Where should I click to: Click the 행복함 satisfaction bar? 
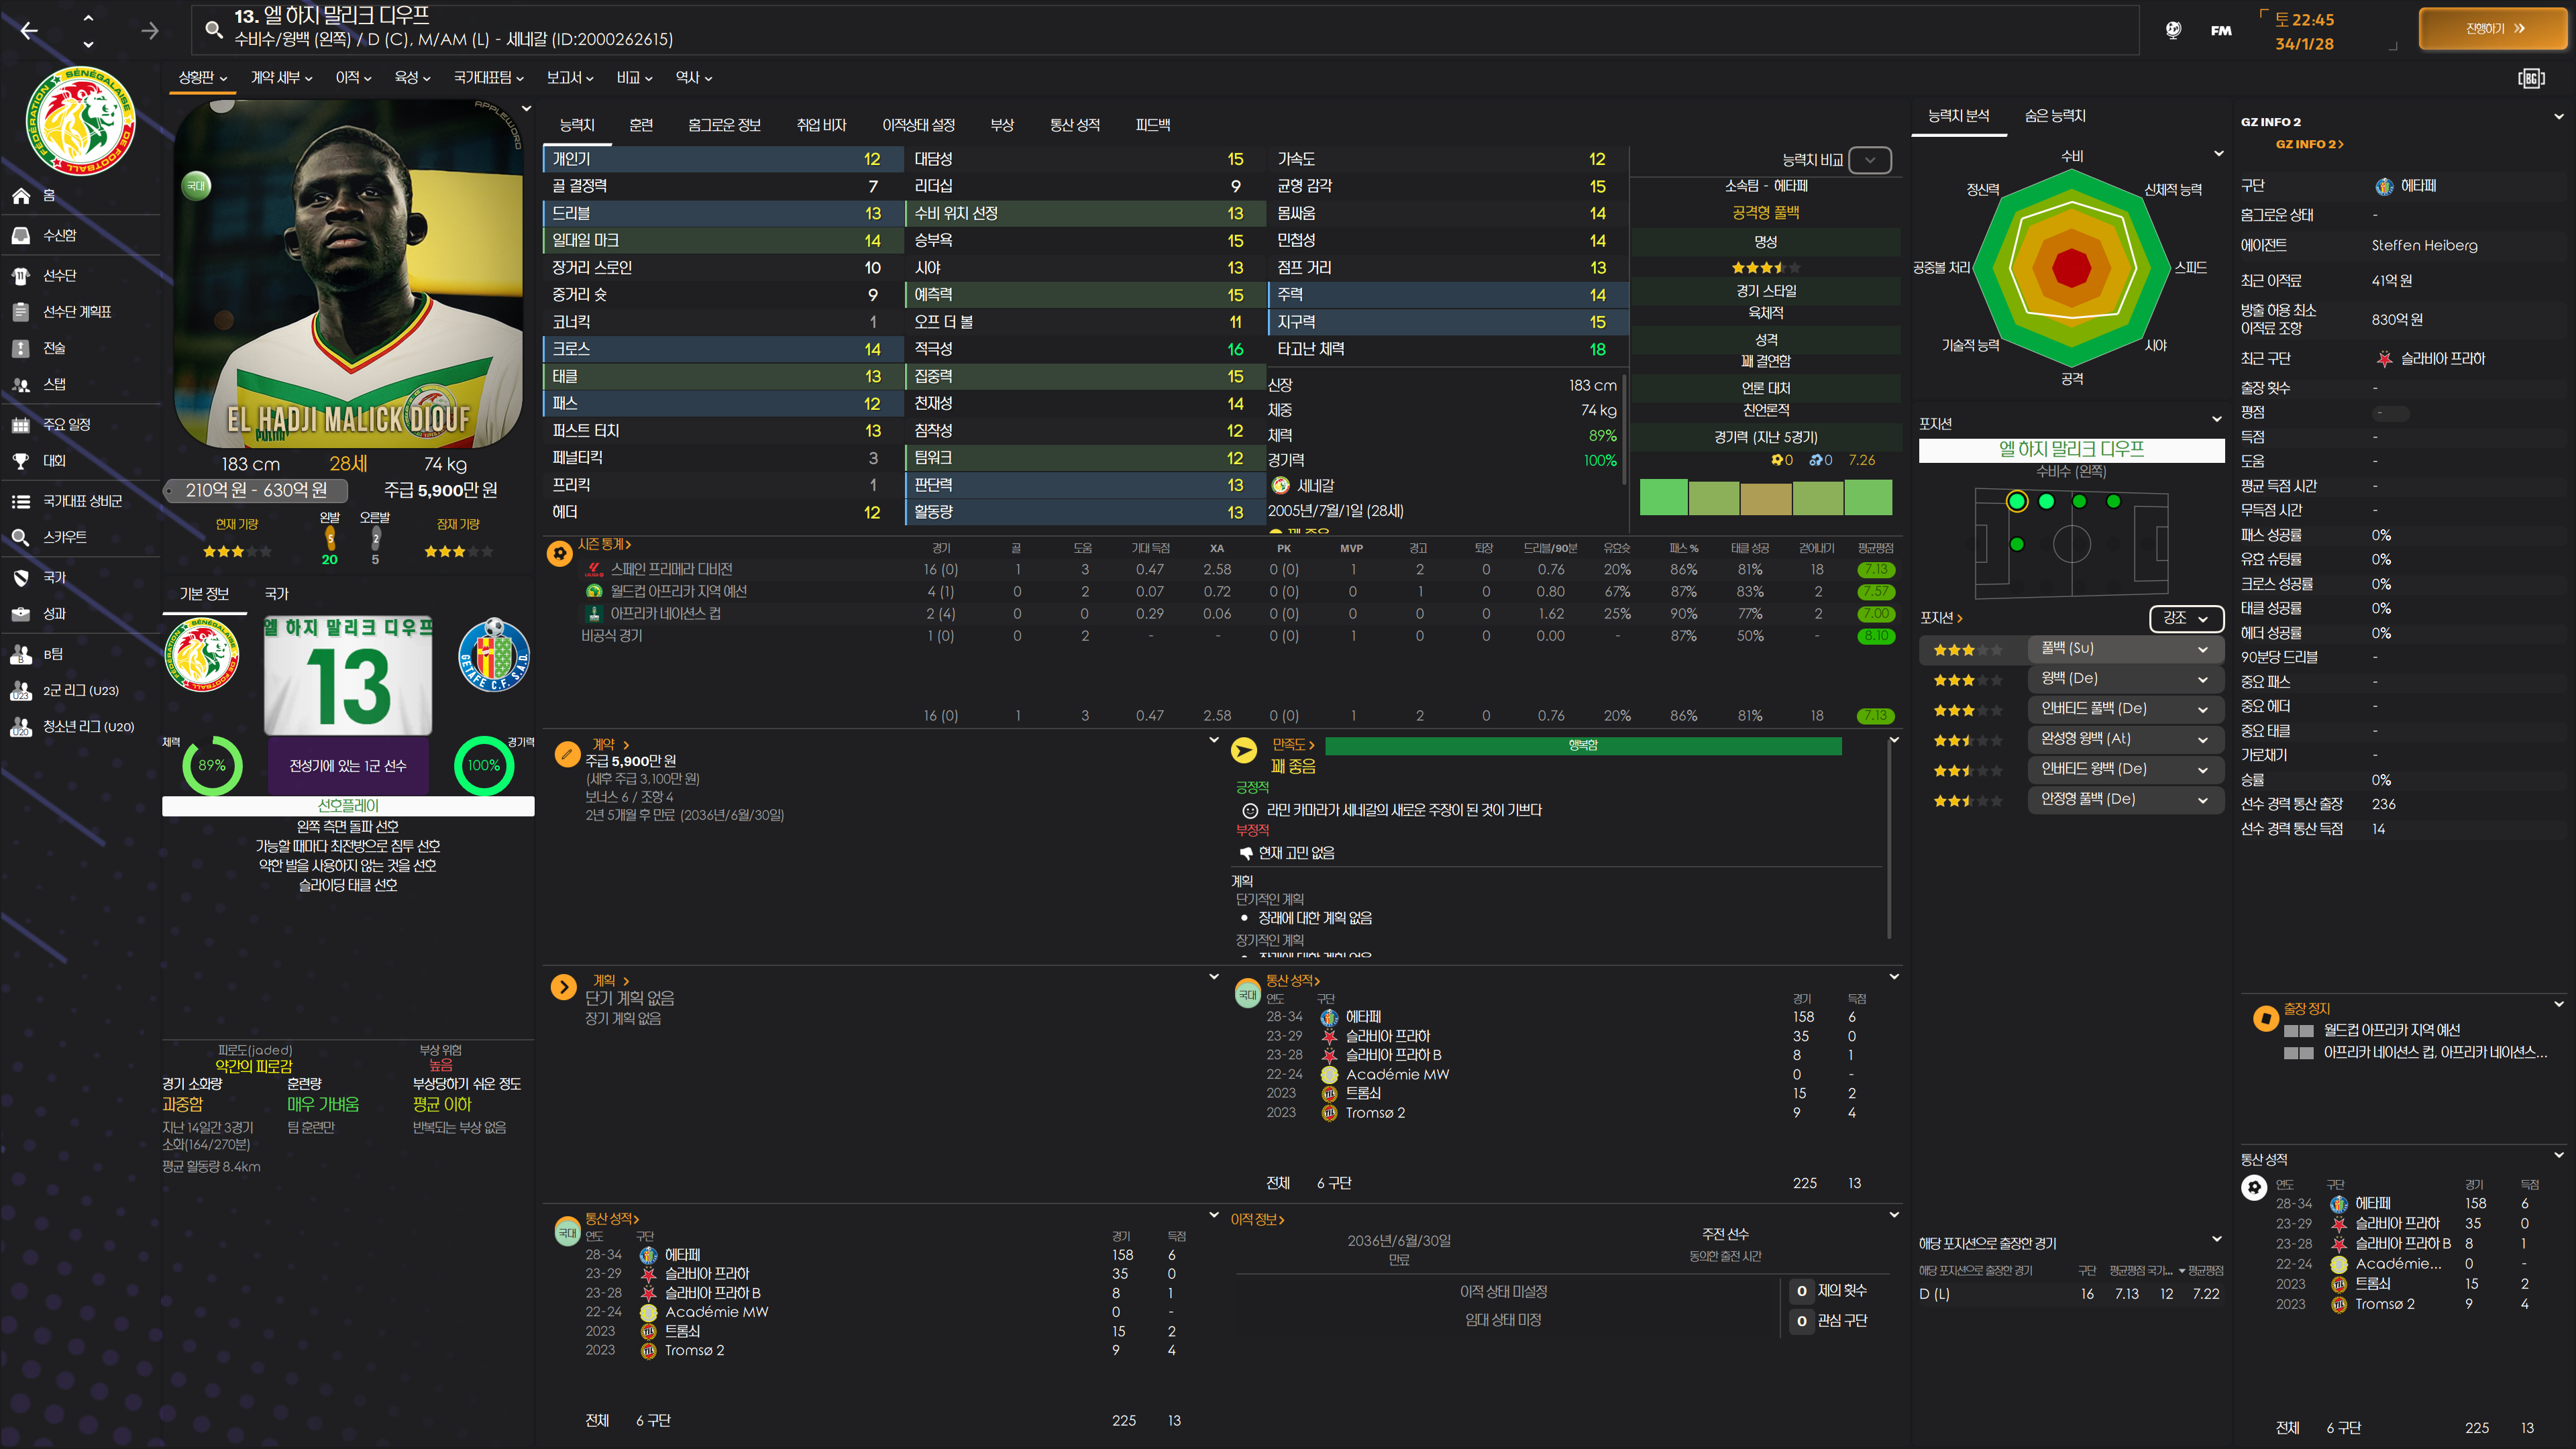pyautogui.click(x=1582, y=745)
